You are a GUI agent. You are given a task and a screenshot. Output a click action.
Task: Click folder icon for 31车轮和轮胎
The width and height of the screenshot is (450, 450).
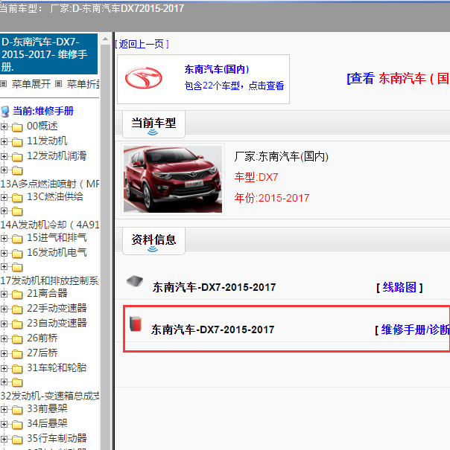[x=17, y=369]
